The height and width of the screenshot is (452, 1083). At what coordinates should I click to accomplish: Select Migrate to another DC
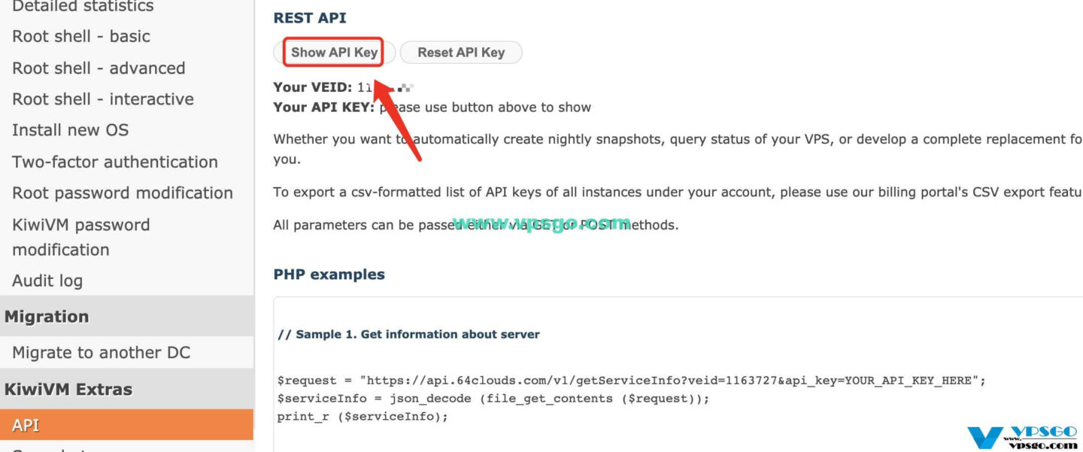(x=102, y=352)
